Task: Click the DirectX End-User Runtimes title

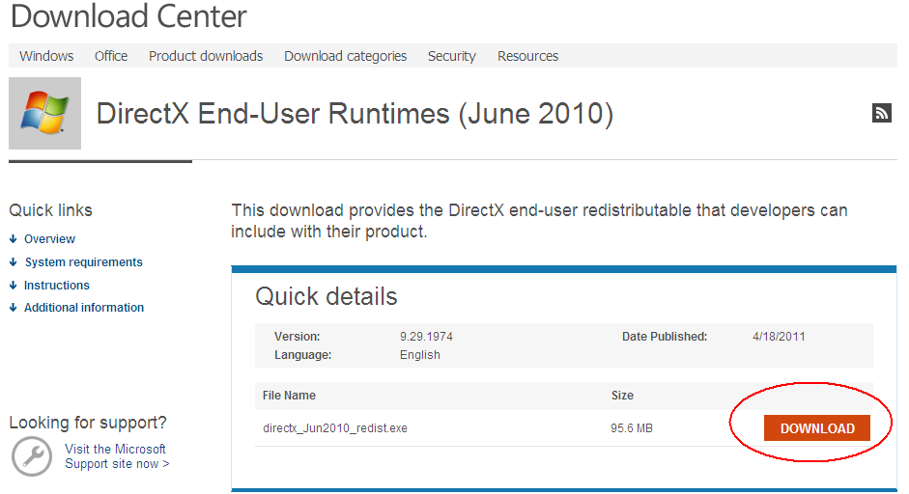Action: click(355, 113)
